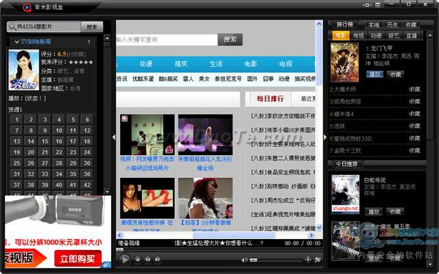Click 收藏 in the 逆战 row
This screenshot has width=439, height=274.
click(x=414, y=126)
